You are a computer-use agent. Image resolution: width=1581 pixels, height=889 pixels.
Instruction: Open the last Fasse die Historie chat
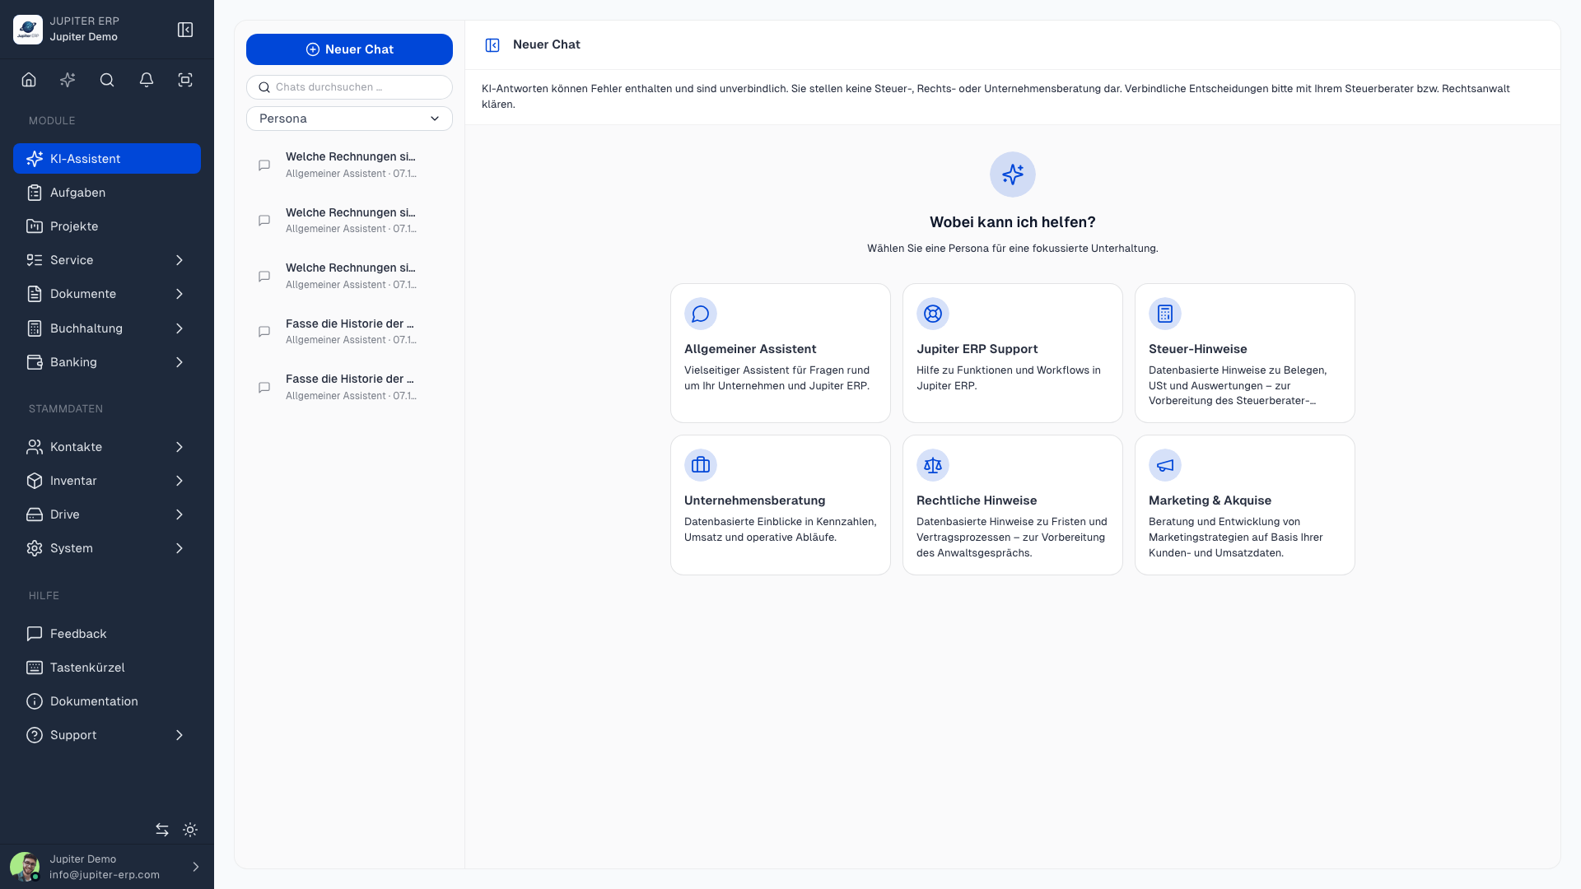(349, 387)
